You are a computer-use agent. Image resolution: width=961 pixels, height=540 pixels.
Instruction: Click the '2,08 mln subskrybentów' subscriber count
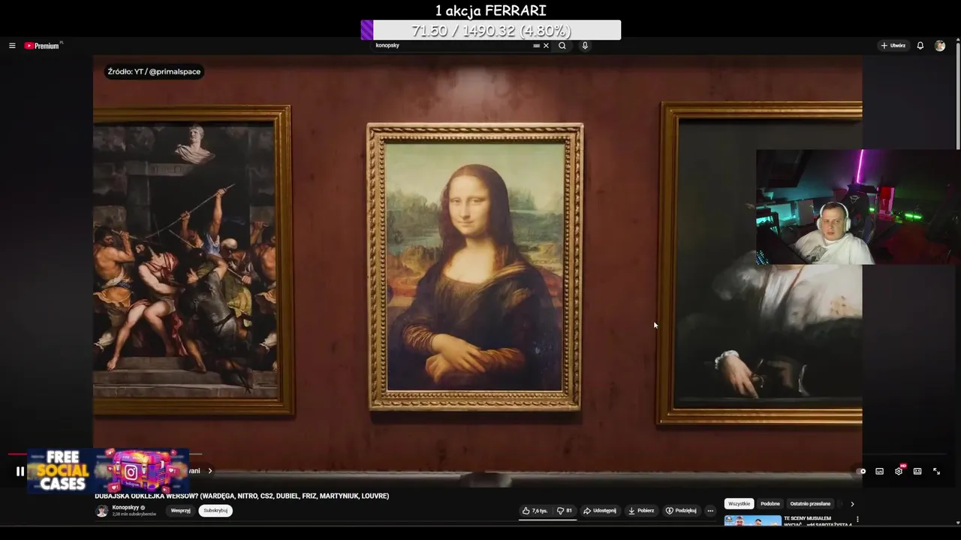click(x=134, y=514)
